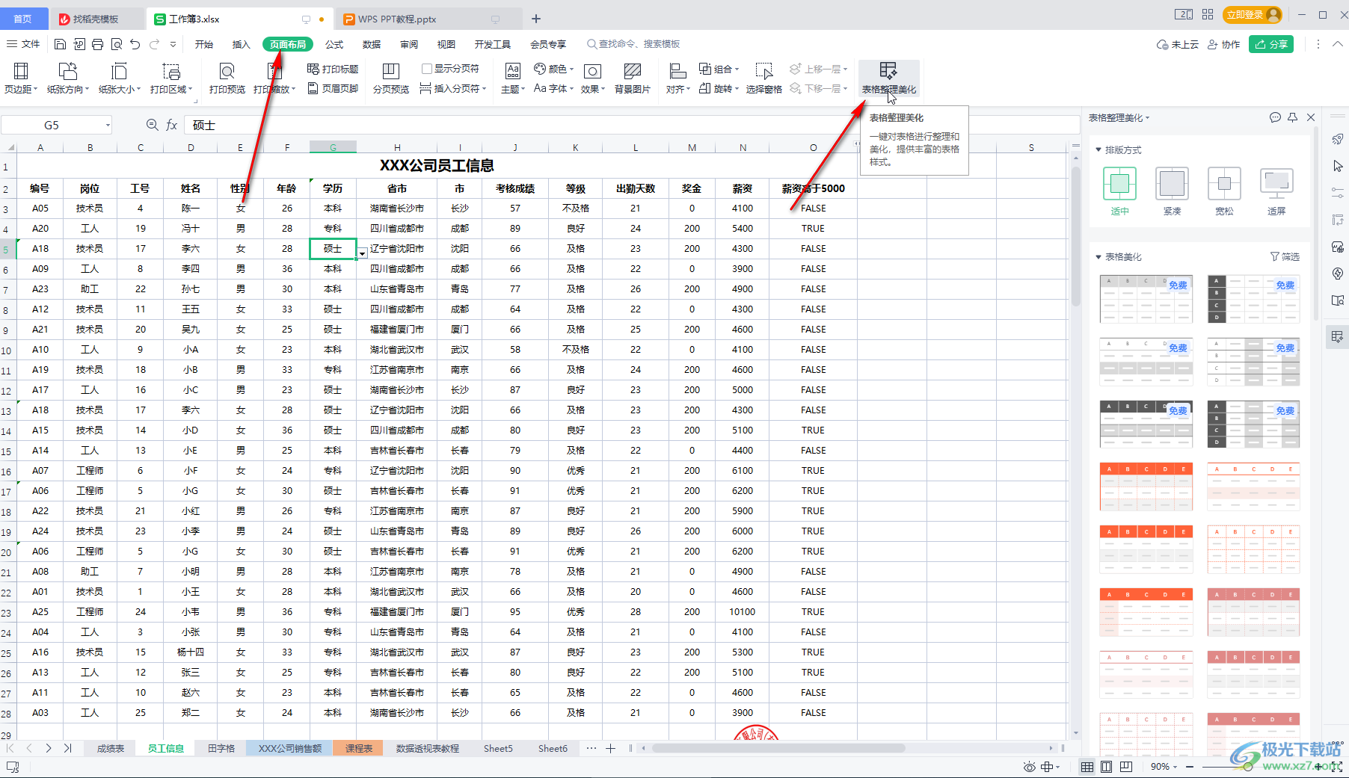
Task: Click the 背景图片 background picture tool
Action: pos(633,78)
